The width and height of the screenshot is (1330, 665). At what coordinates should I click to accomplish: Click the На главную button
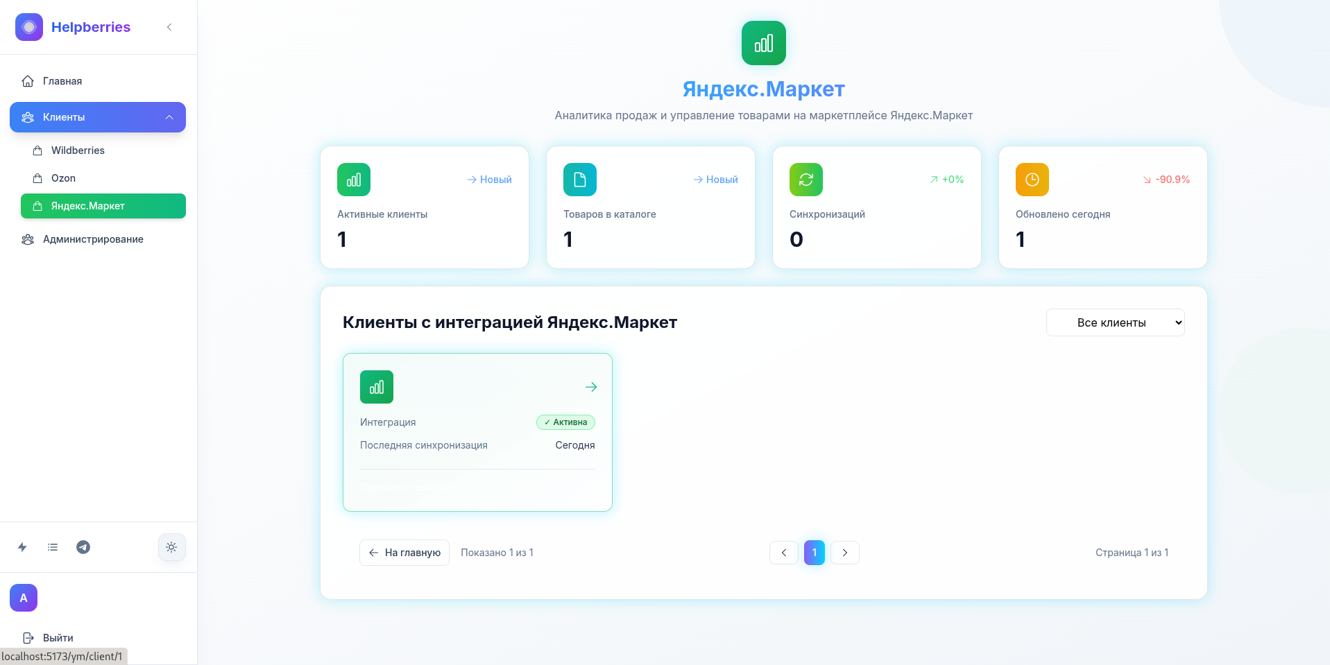(404, 553)
